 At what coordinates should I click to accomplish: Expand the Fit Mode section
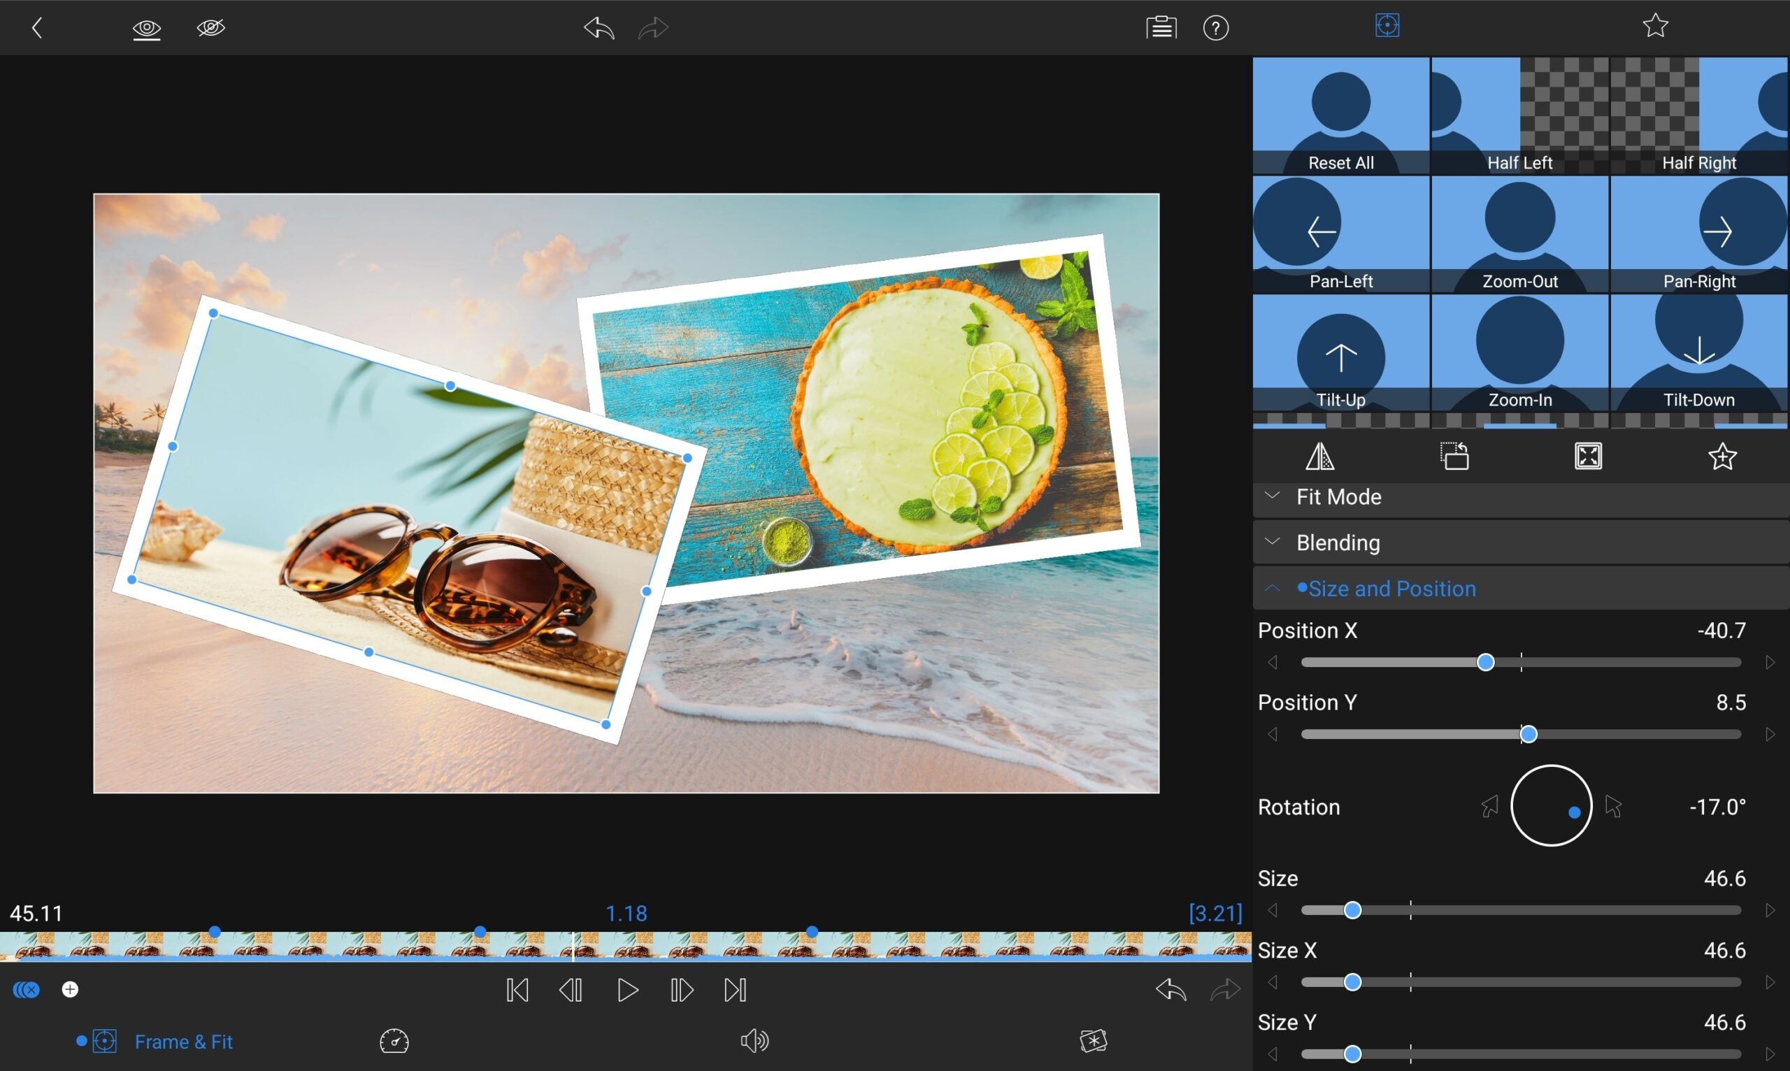(1339, 497)
